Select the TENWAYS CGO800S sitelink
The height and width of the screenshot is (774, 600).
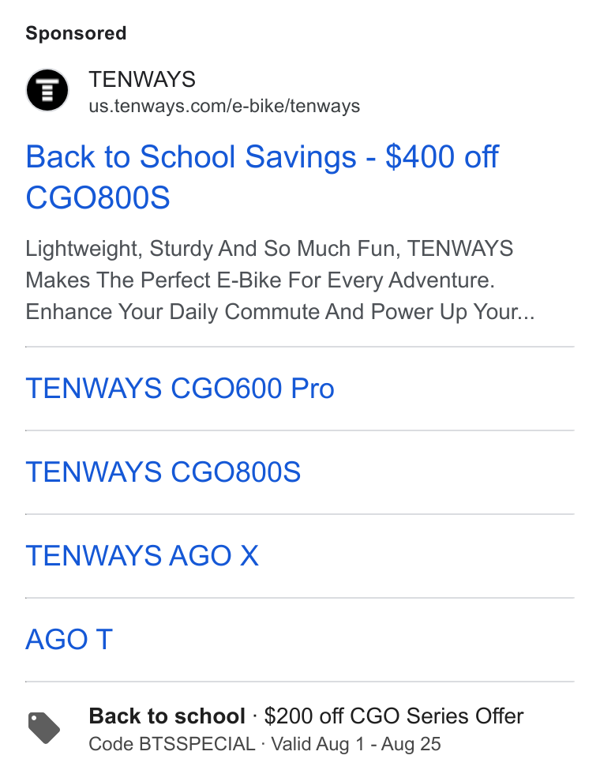[163, 472]
